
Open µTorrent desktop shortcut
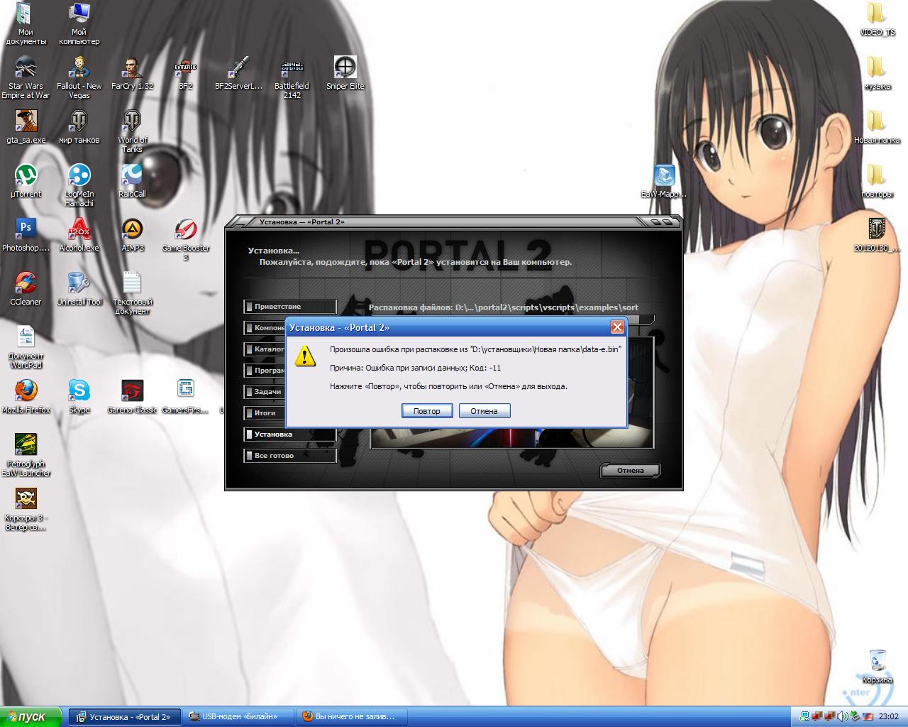pyautogui.click(x=26, y=182)
